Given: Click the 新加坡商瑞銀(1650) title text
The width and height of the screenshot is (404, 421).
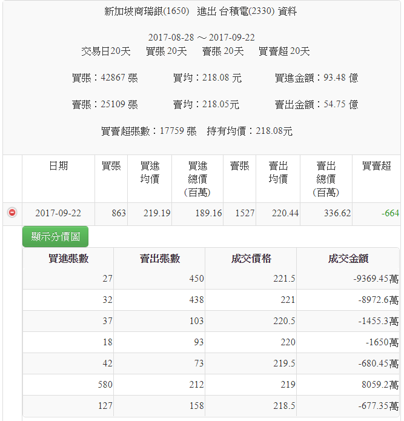Looking at the screenshot, I should (147, 12).
